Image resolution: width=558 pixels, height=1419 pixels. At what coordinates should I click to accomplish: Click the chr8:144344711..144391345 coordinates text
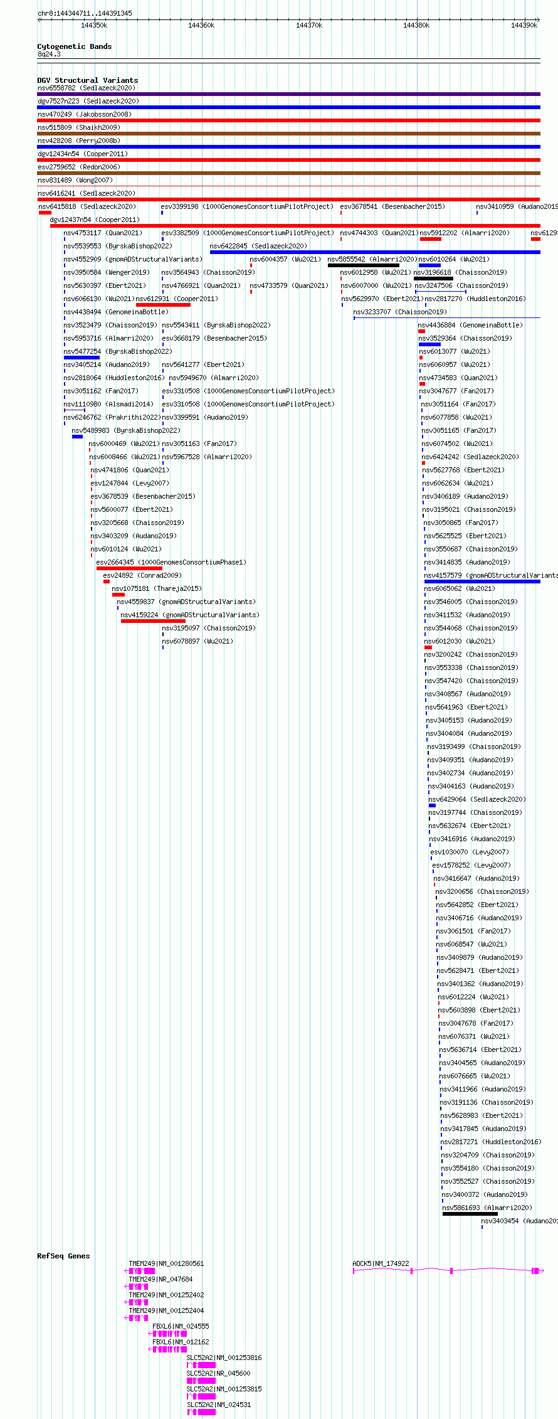click(85, 13)
